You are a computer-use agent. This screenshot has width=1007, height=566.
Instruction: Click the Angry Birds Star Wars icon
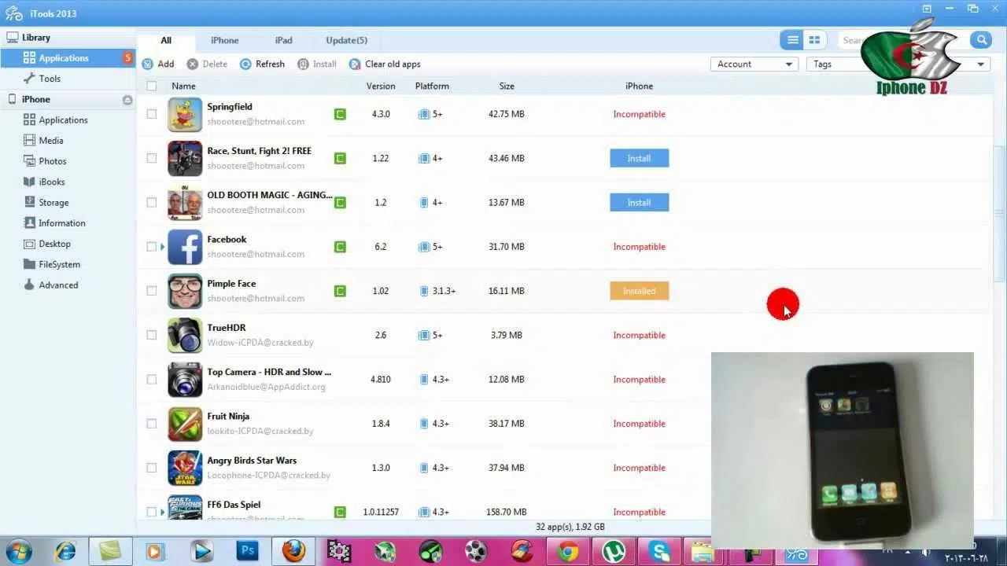click(185, 468)
